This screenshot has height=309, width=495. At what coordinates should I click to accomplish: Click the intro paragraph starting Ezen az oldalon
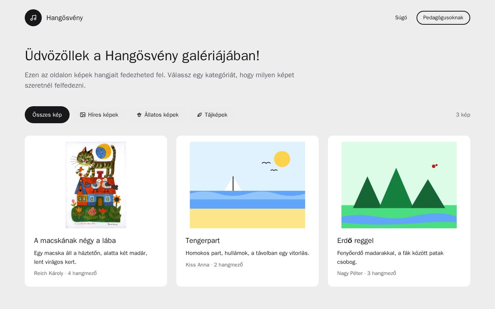click(159, 80)
